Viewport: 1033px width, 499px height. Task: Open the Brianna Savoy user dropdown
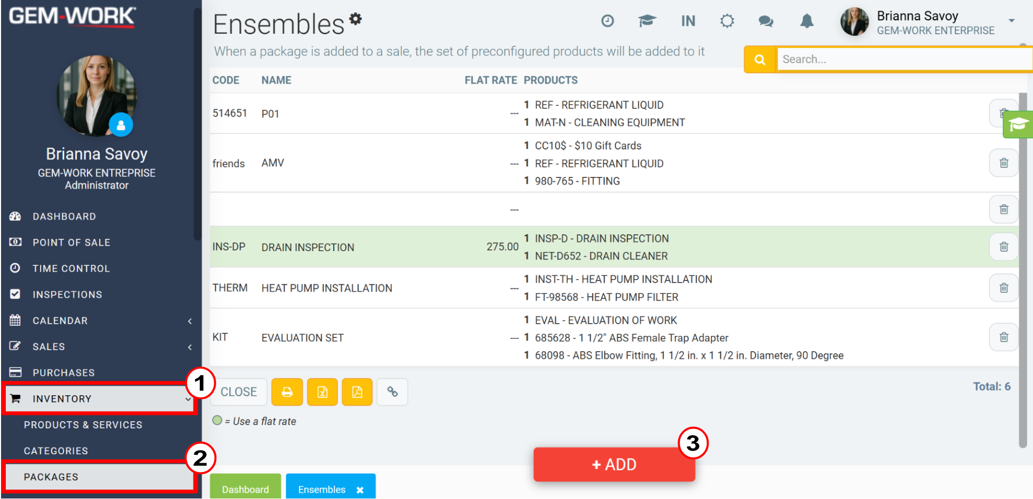[x=1011, y=21]
